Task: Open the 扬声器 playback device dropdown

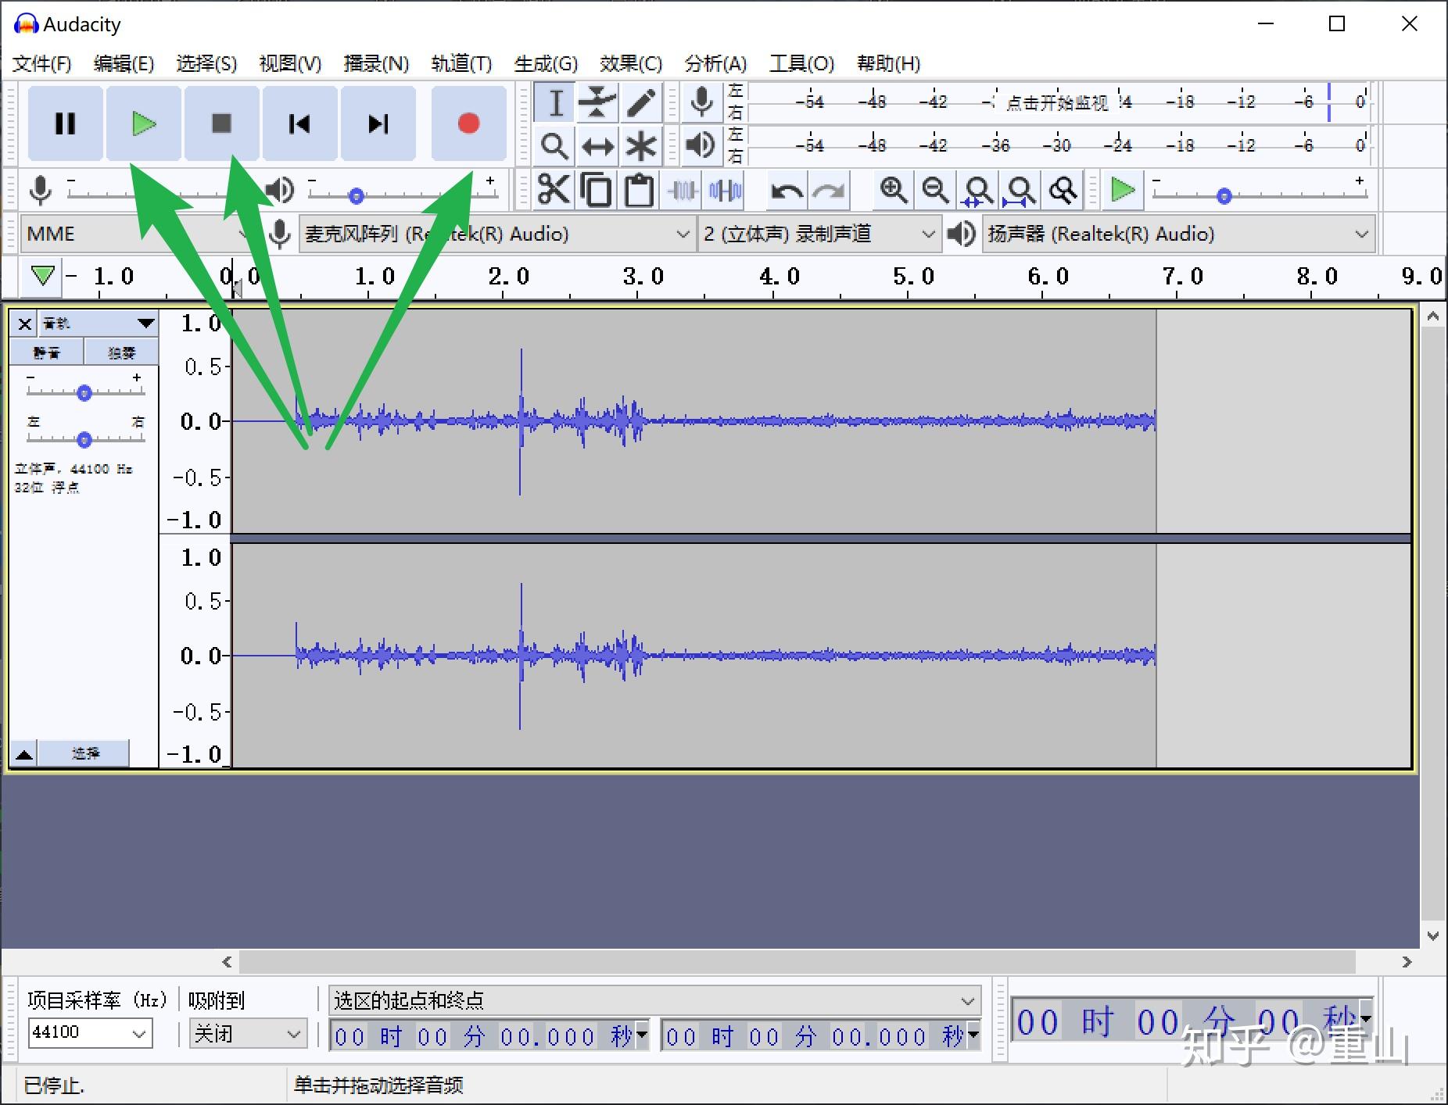Action: point(1178,234)
